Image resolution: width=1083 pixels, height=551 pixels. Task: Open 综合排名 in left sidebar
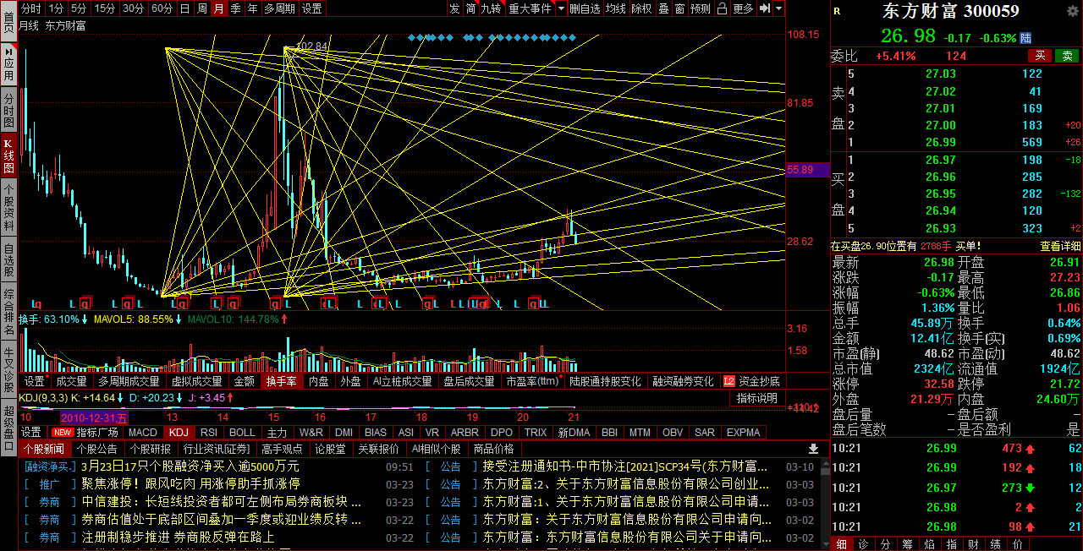[x=8, y=312]
